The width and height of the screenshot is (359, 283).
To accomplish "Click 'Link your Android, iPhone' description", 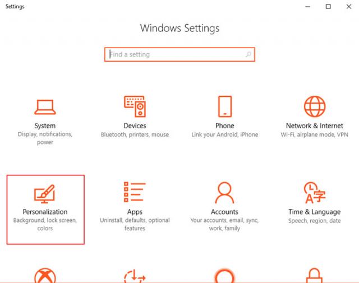I will point(225,134).
